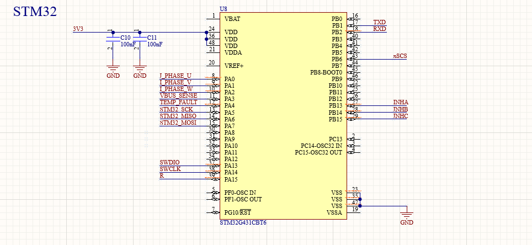Click the STM32G431CBT6 part number label
532x245 pixels.
(243, 223)
